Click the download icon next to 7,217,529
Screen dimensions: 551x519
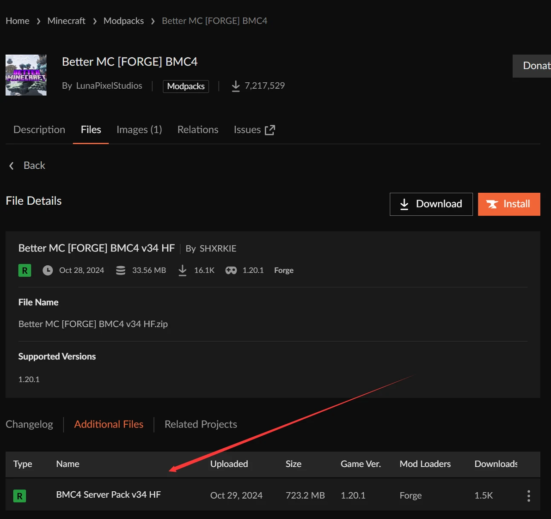pos(236,86)
